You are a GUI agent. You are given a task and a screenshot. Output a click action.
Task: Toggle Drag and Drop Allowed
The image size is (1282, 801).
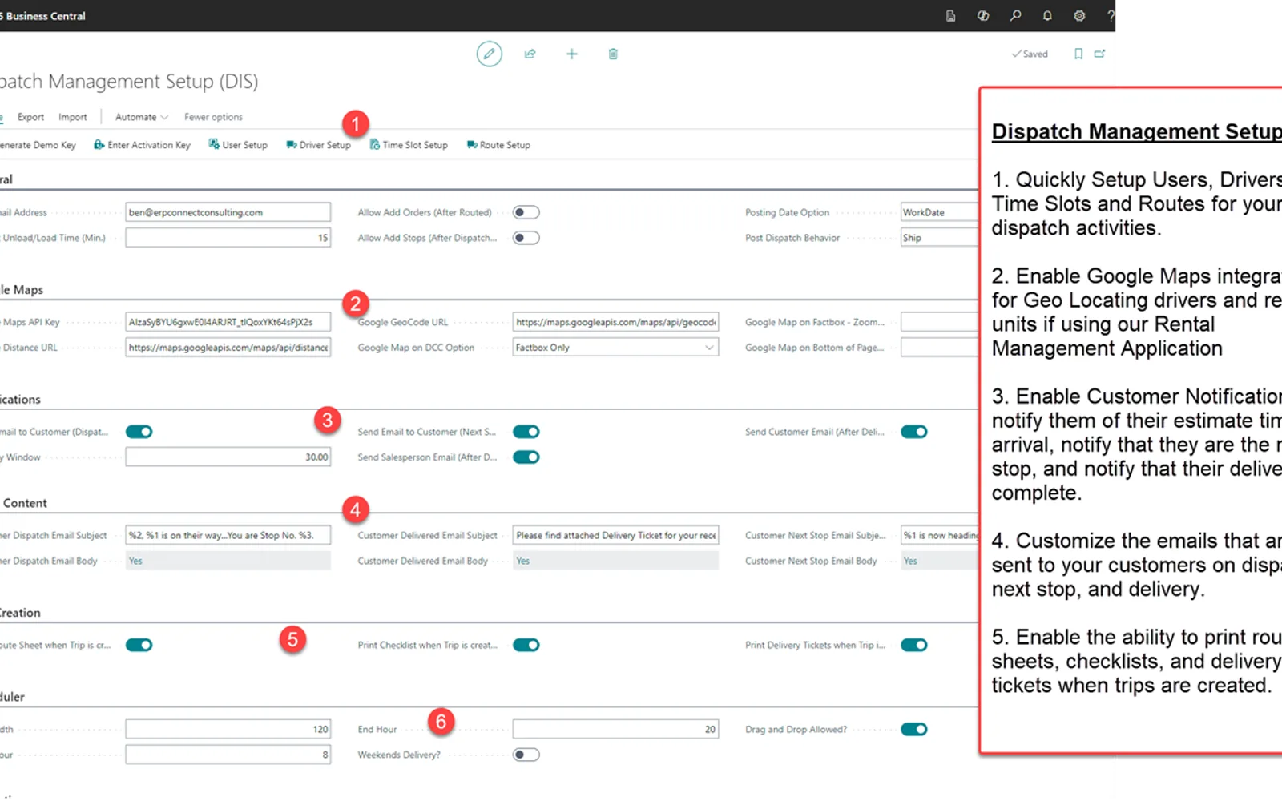[x=914, y=729]
